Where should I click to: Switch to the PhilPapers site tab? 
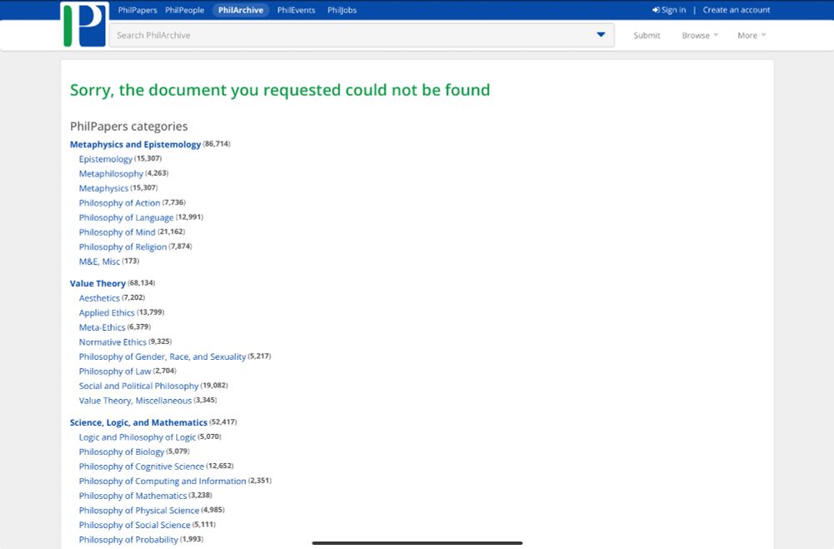137,10
